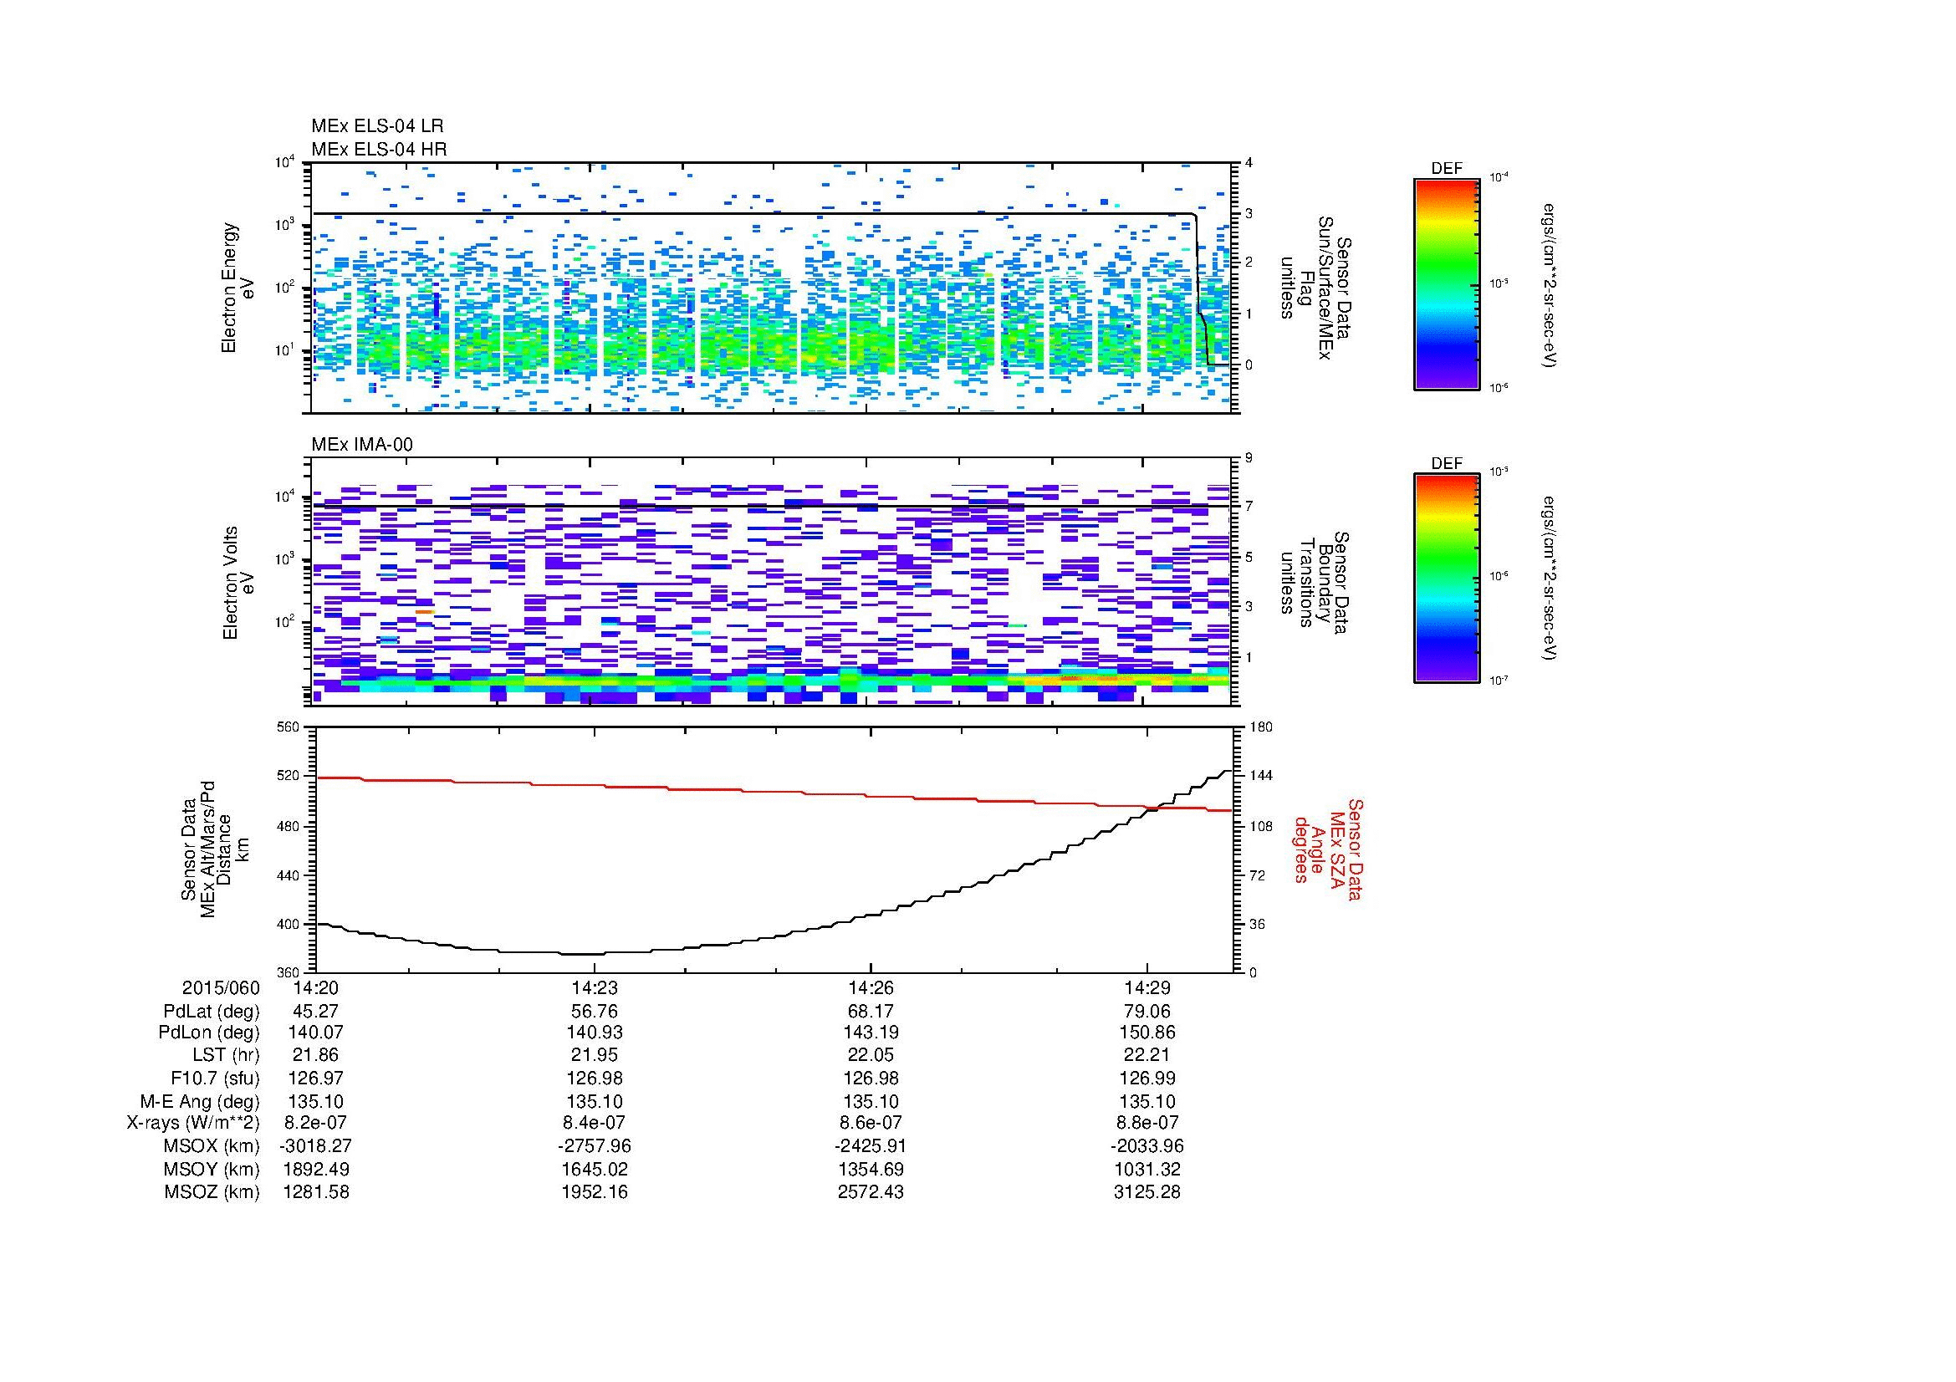Click the LST value 21.86
Image resolution: width=1956 pixels, height=1382 pixels.
tap(315, 1056)
